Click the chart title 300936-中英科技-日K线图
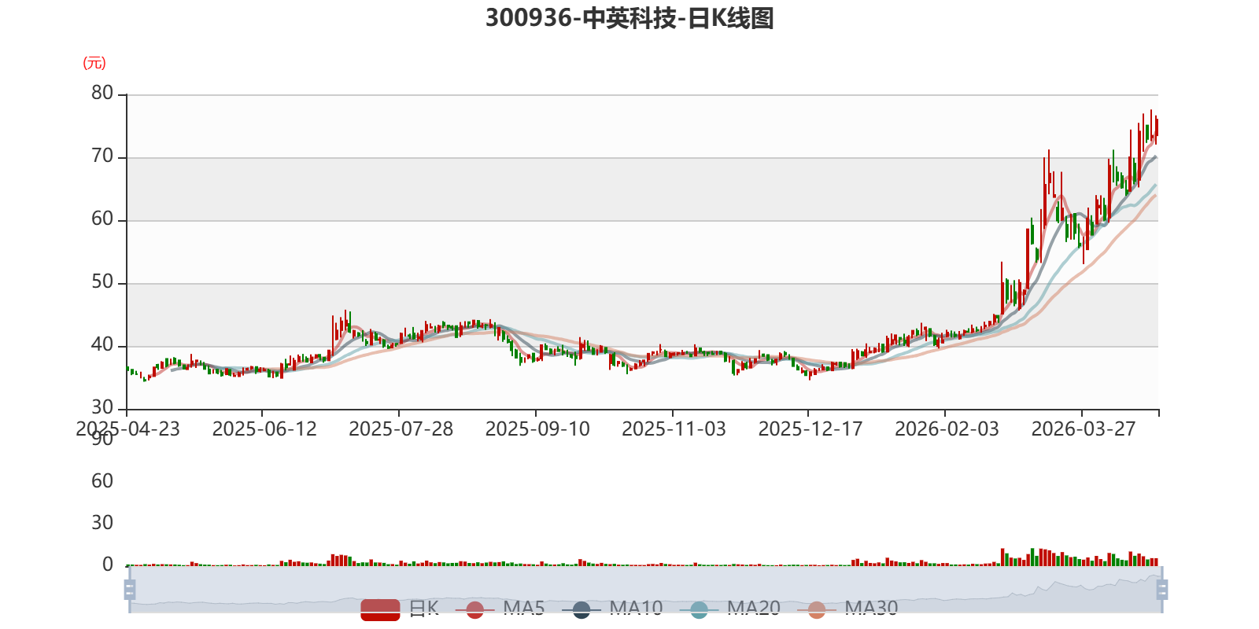This screenshot has width=1259, height=629. [x=629, y=18]
